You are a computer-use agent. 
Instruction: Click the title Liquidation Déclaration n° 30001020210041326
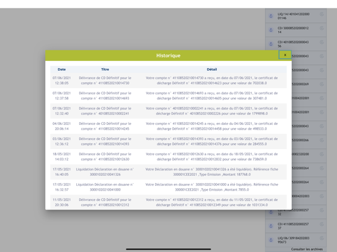click(105, 172)
